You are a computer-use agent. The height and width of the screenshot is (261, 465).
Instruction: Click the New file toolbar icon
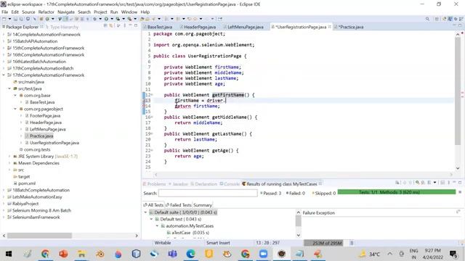[4, 19]
